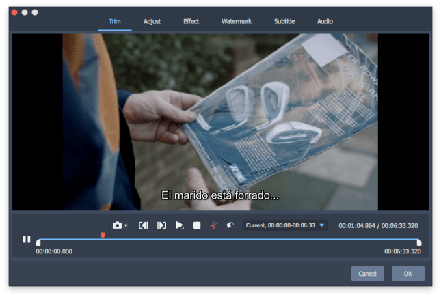Set the trim start point bracket icon

click(x=144, y=225)
